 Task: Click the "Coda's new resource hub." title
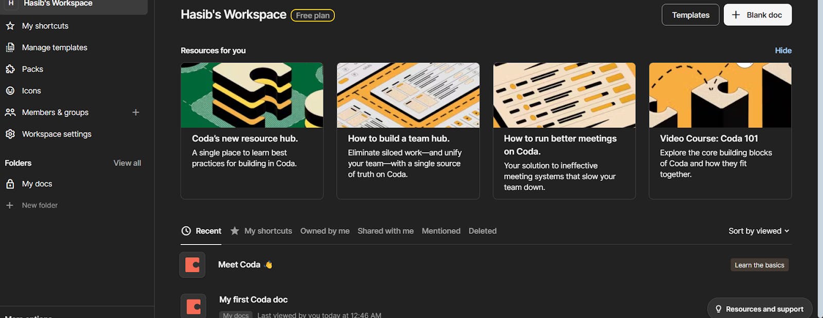[245, 138]
